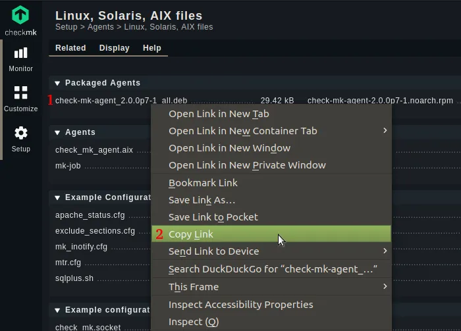Image resolution: width=461 pixels, height=331 pixels.
Task: Select Copy Link in context menu
Action: pos(271,234)
